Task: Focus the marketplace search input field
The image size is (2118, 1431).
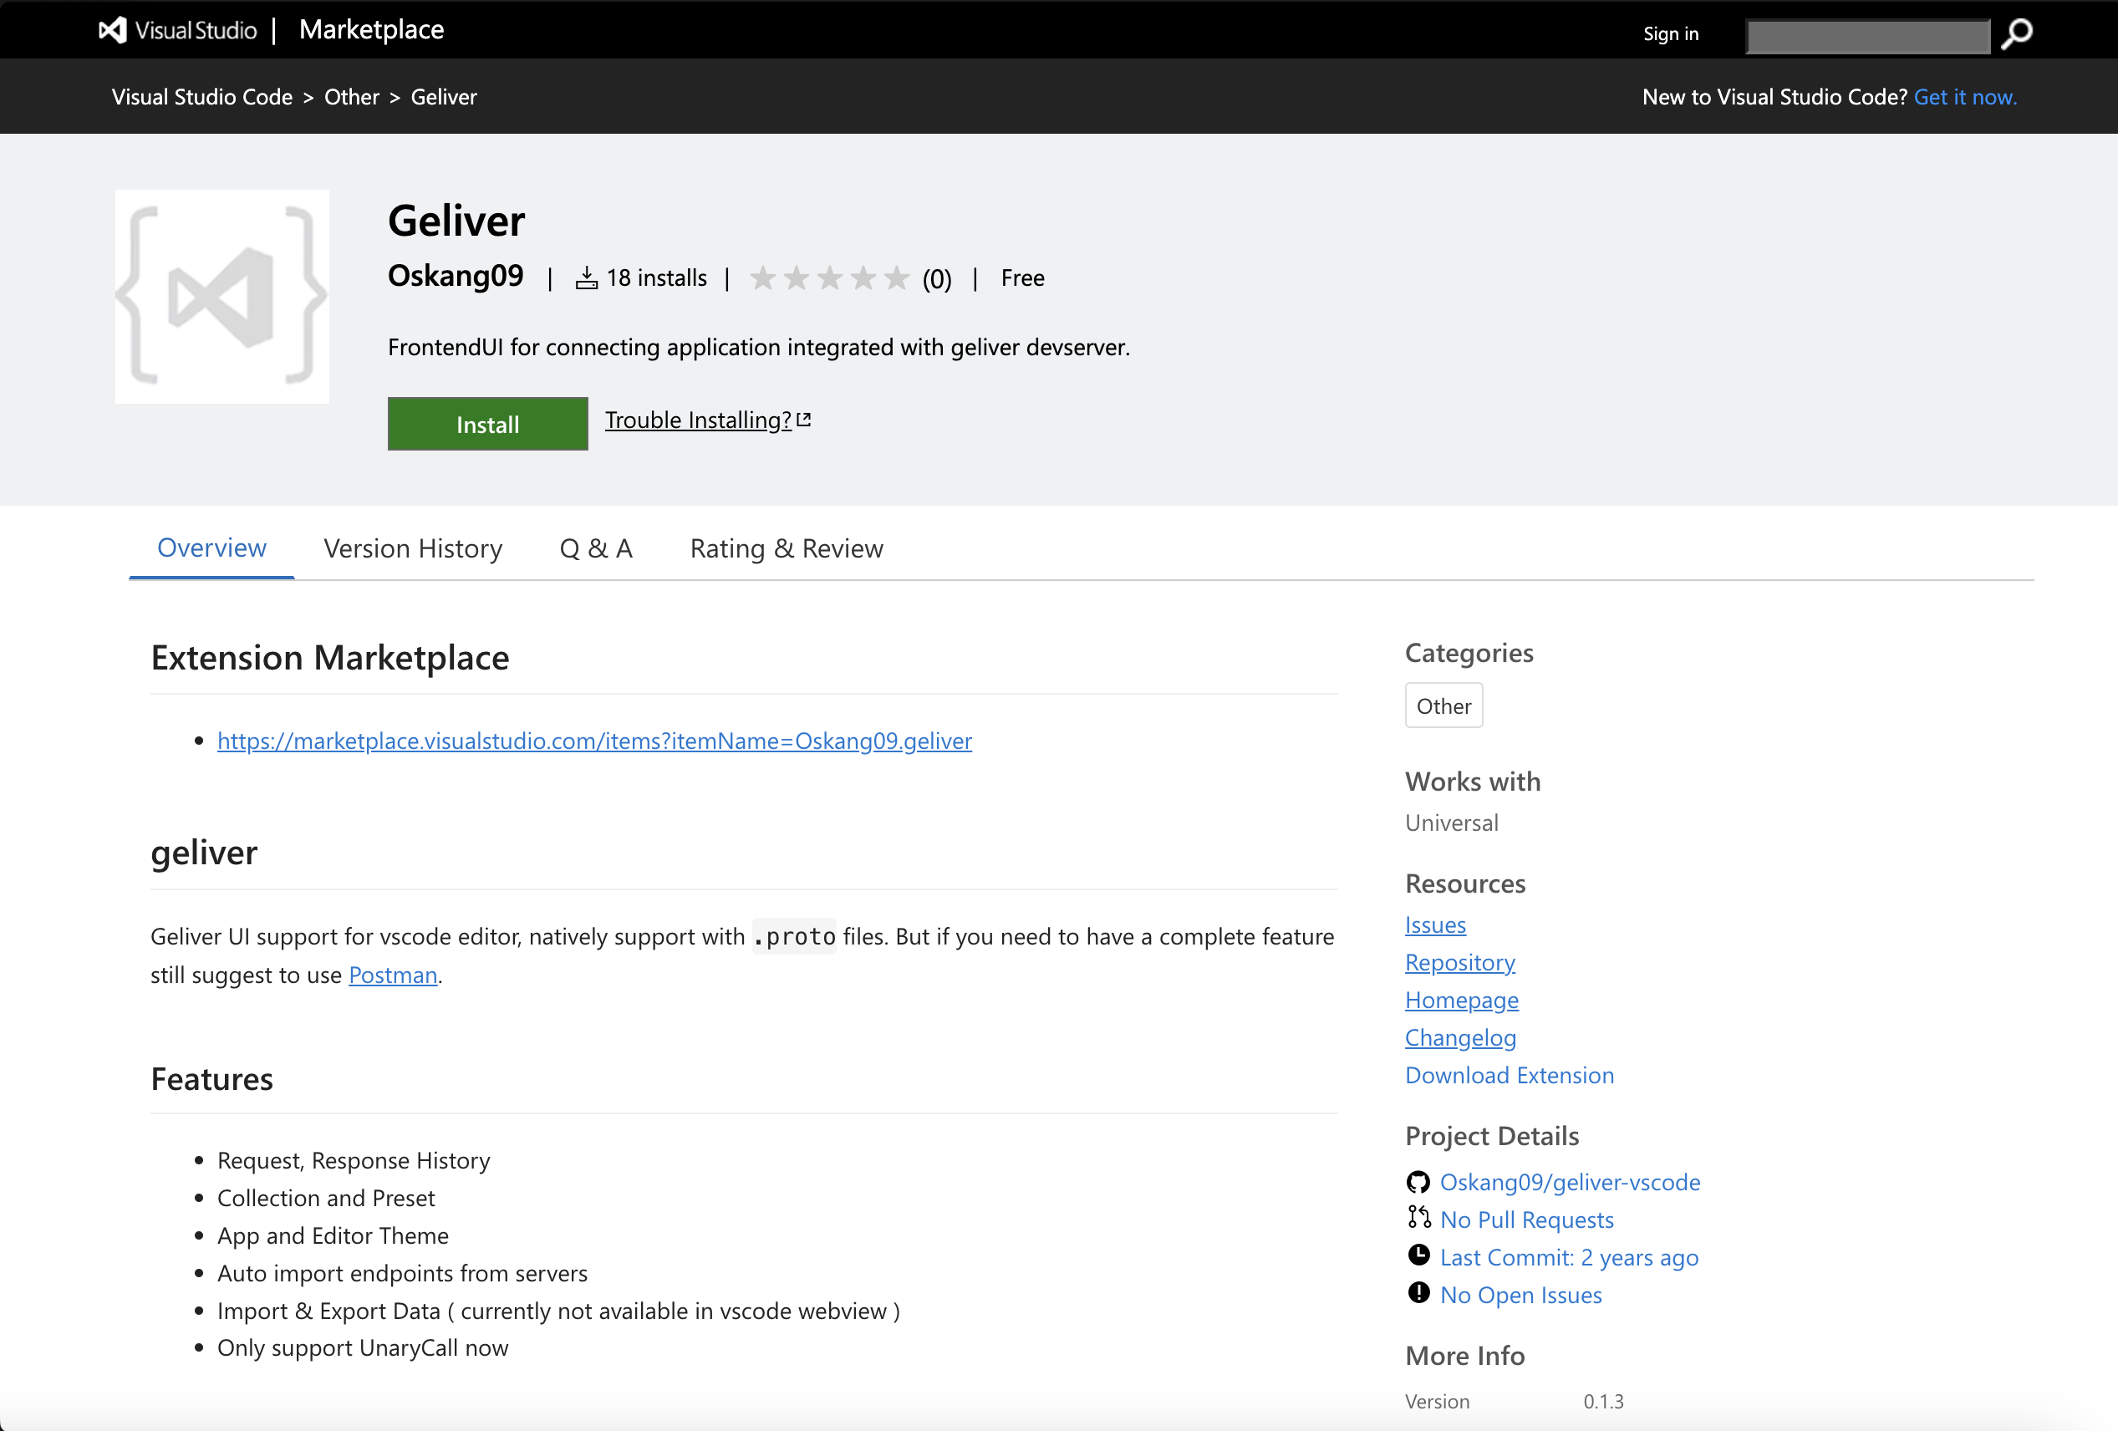Action: click(1867, 37)
